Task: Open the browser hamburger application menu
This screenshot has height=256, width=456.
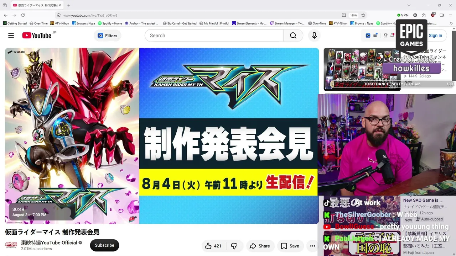Action: 450,15
